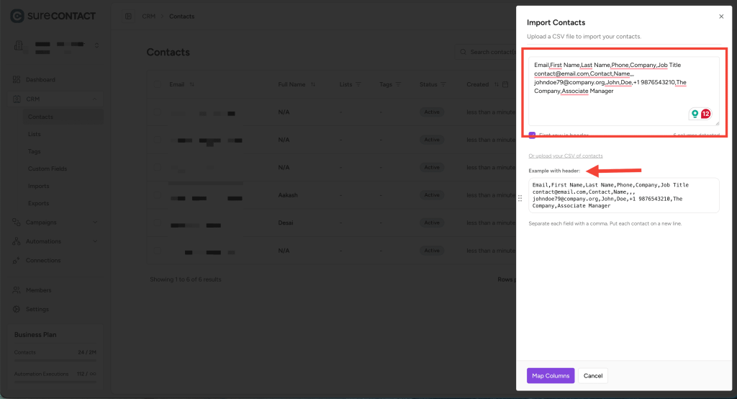This screenshot has height=399, width=737.
Task: Click the green lightbulb extension icon
Action: [x=695, y=114]
